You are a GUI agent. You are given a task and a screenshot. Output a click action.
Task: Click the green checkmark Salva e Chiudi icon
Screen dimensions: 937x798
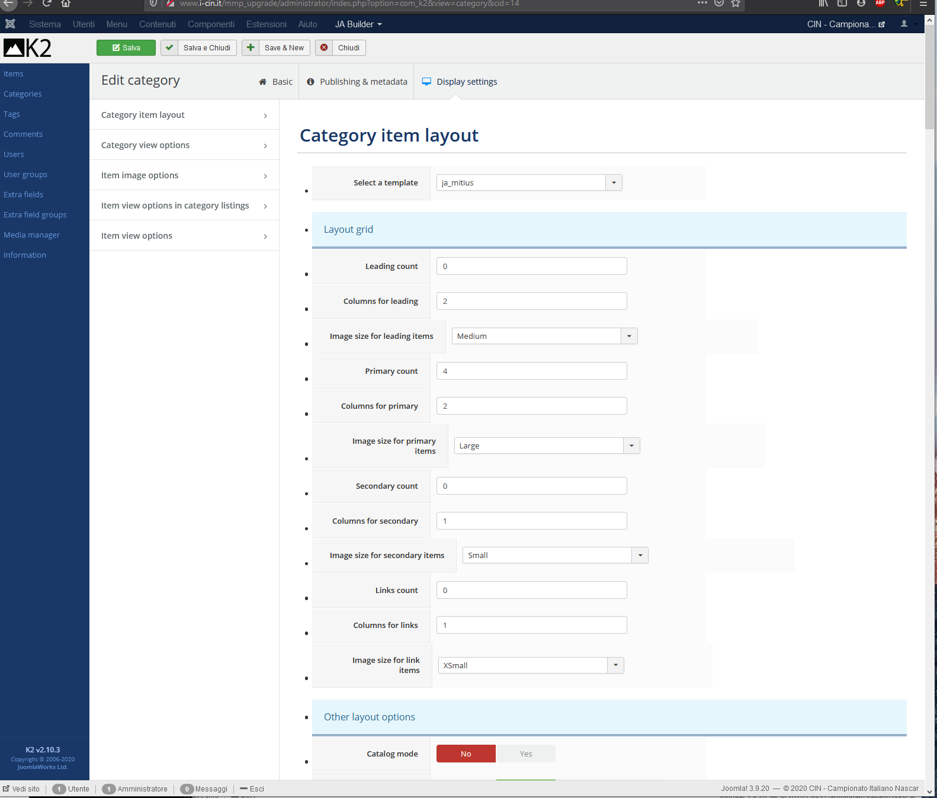click(169, 48)
